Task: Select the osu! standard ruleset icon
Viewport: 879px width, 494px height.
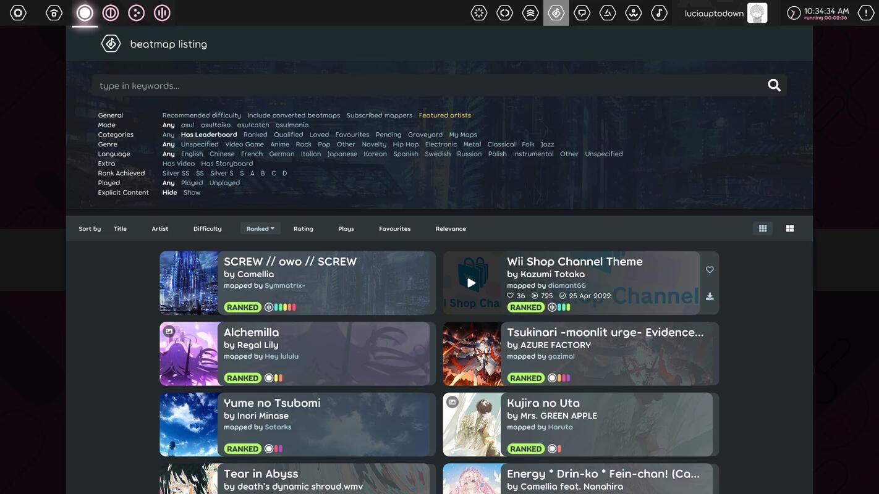Action: [85, 13]
